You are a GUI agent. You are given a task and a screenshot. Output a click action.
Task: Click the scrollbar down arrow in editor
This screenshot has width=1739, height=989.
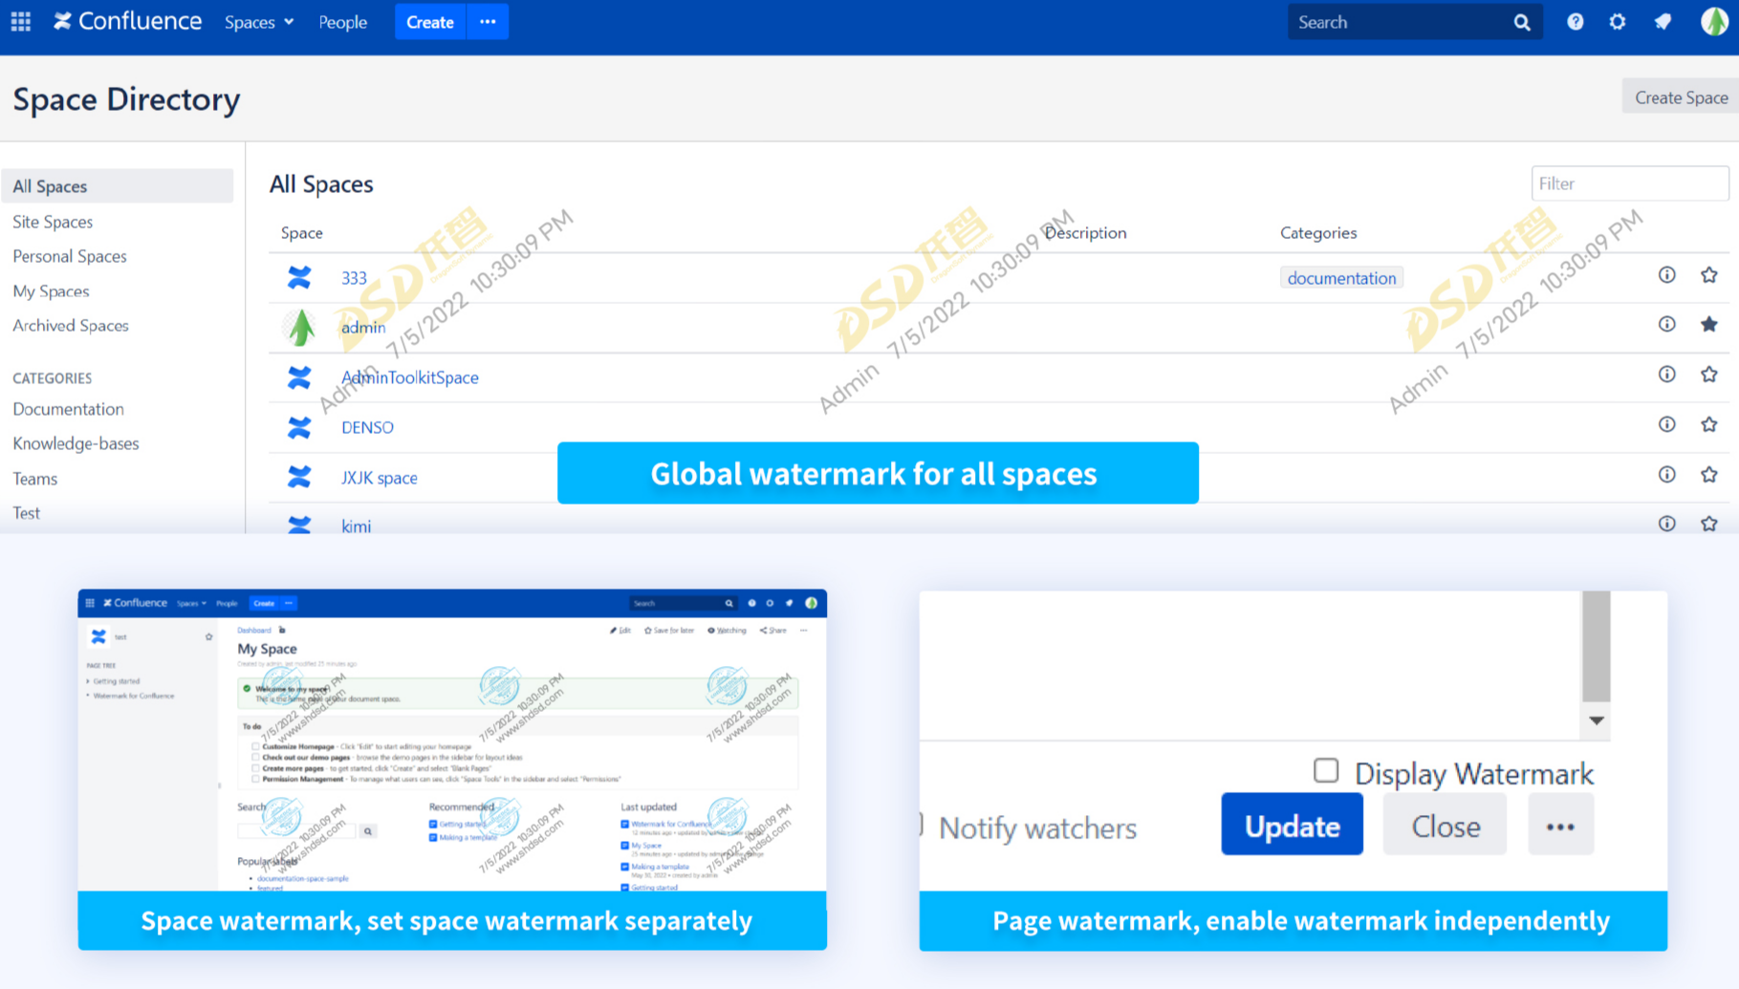[1597, 720]
